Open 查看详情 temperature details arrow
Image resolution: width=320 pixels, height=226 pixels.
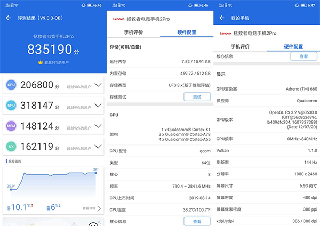point(99,208)
